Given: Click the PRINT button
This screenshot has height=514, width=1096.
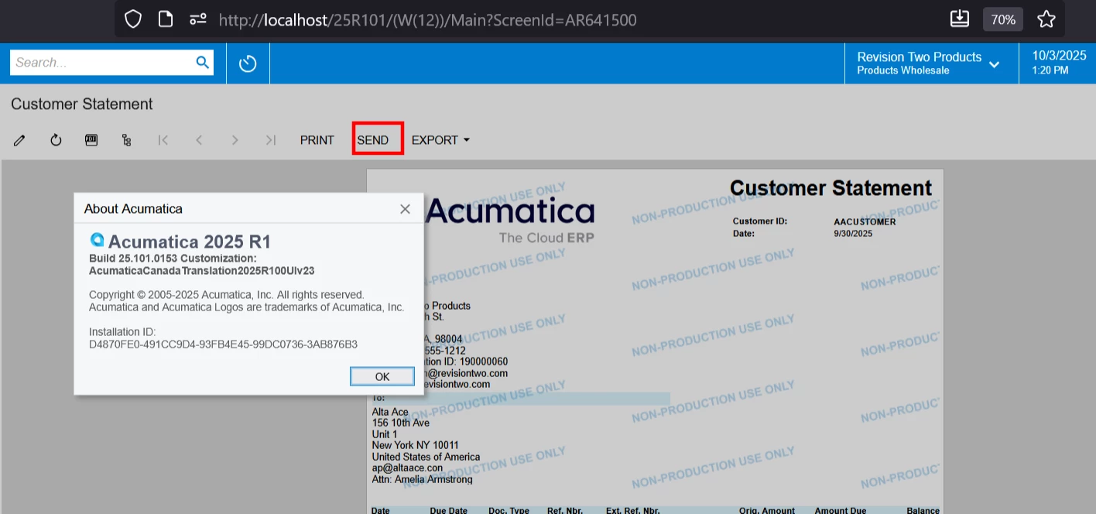Looking at the screenshot, I should click(x=317, y=140).
